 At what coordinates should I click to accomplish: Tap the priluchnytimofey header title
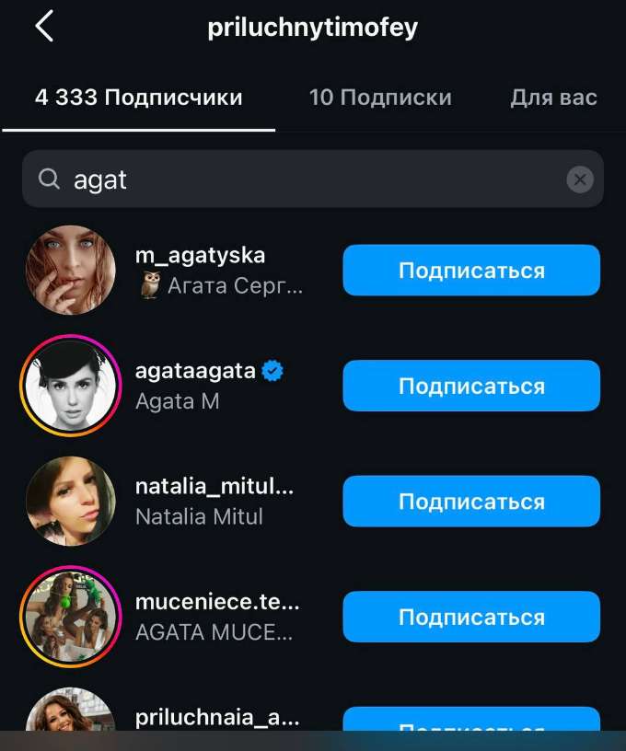pyautogui.click(x=313, y=28)
